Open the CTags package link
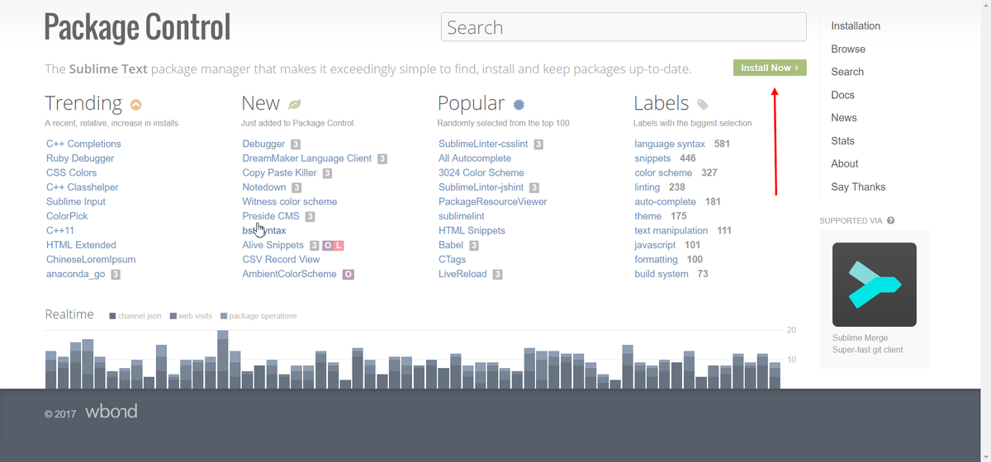This screenshot has width=991, height=462. 453,260
